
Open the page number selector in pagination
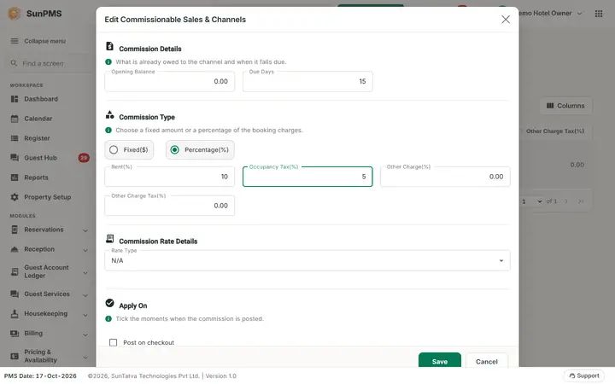[x=532, y=201]
